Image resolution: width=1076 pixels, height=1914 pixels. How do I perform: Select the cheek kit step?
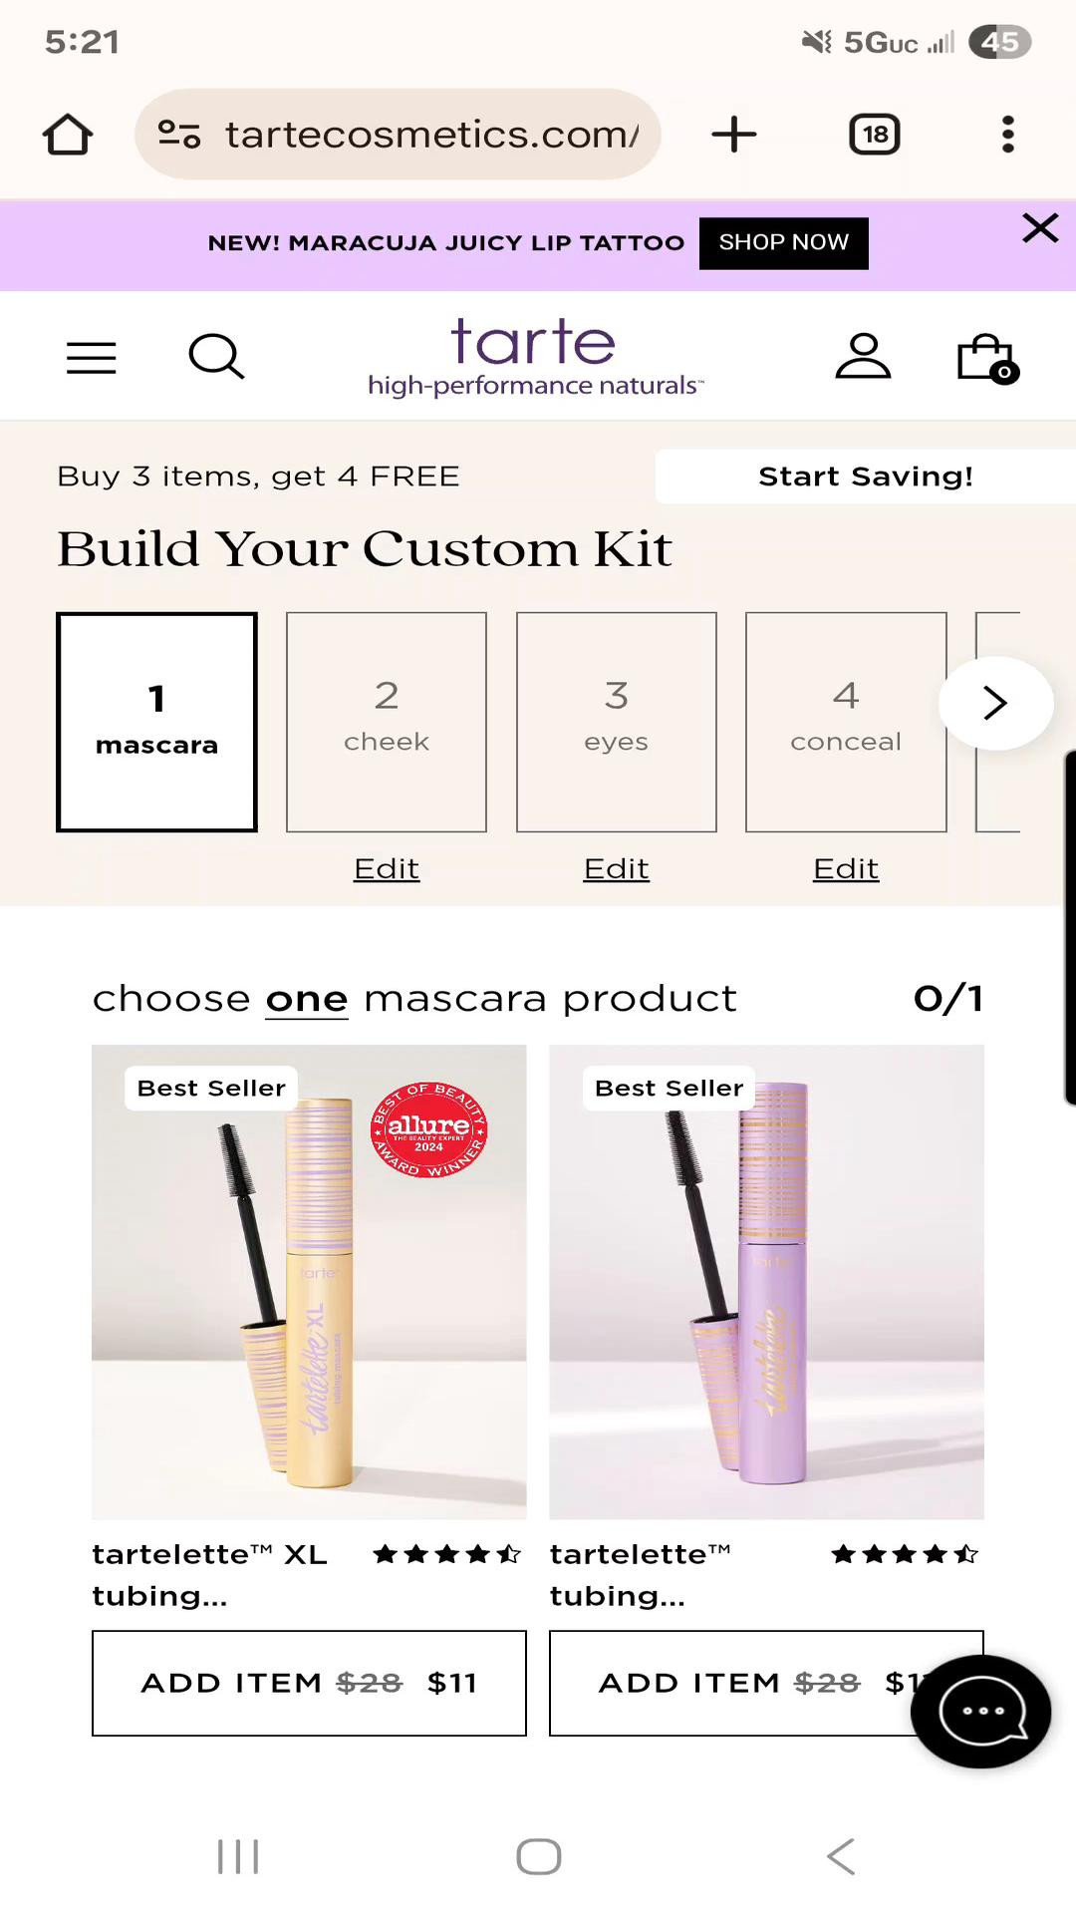387,721
